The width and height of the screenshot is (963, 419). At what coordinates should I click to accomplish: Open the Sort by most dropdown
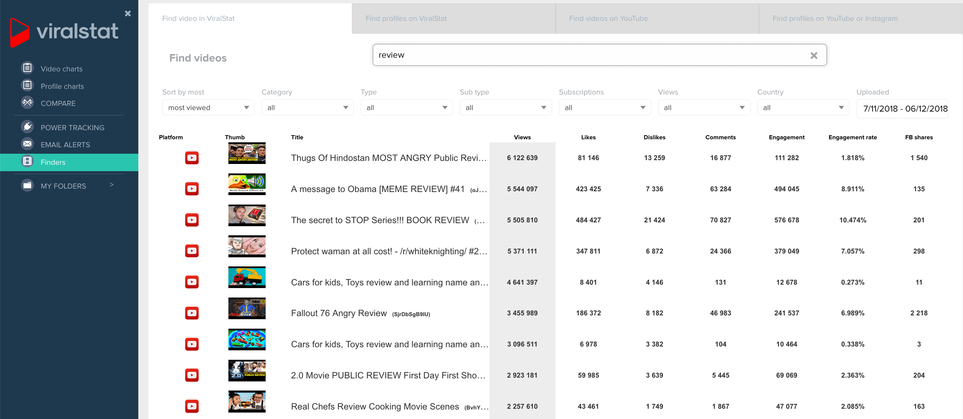click(x=208, y=107)
